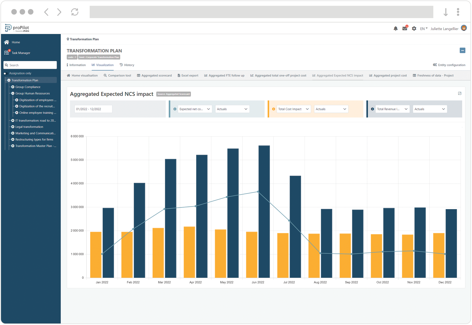Collapse the Transformation Plan tree node

click(x=9, y=80)
